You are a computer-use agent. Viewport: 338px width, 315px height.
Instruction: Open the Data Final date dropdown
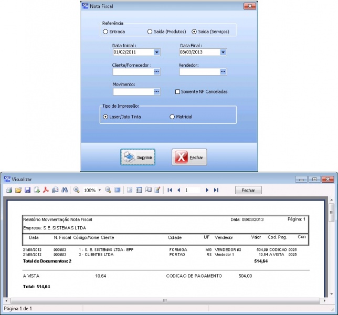[223, 52]
